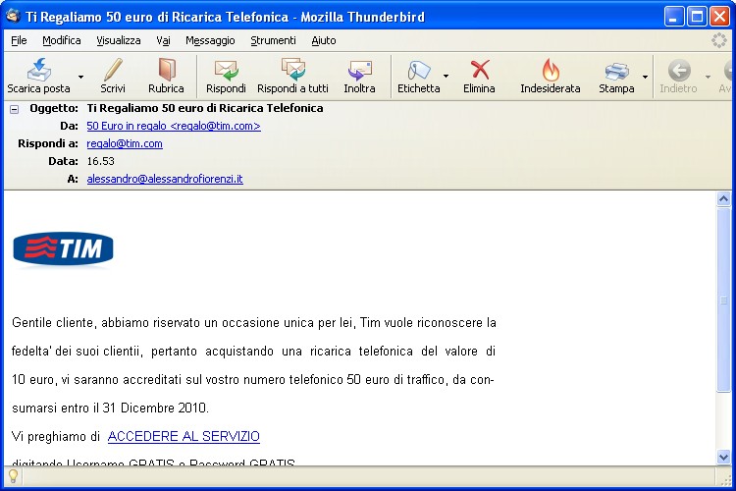The image size is (736, 491).
Task: Click the TIM logo image
Action: (63, 249)
